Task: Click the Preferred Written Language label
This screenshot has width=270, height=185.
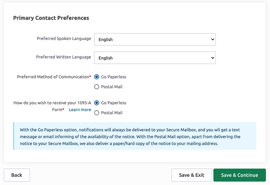Action: tap(63, 57)
